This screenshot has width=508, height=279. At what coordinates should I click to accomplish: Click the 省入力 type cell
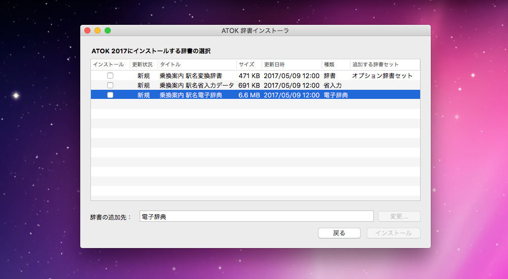point(333,85)
